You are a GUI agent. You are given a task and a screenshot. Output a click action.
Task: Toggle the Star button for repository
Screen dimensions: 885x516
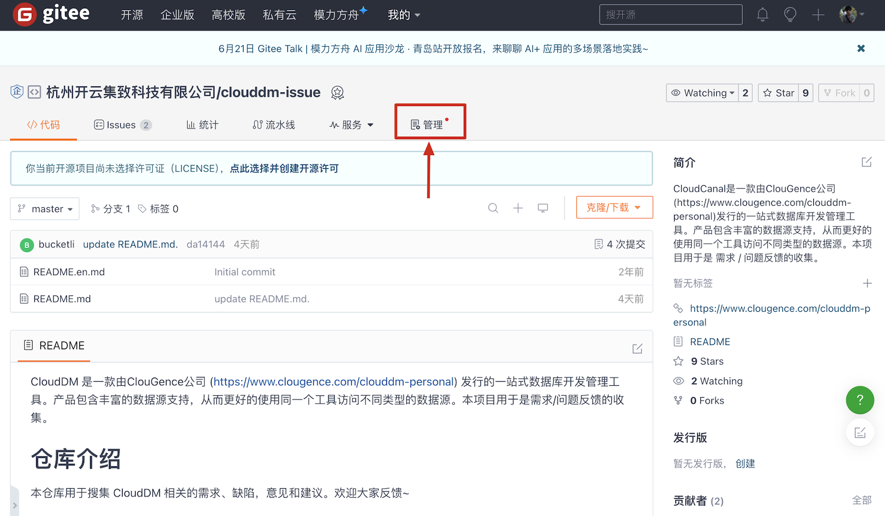pyautogui.click(x=778, y=93)
